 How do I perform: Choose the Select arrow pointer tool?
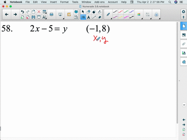pyautogui.click(x=83, y=12)
